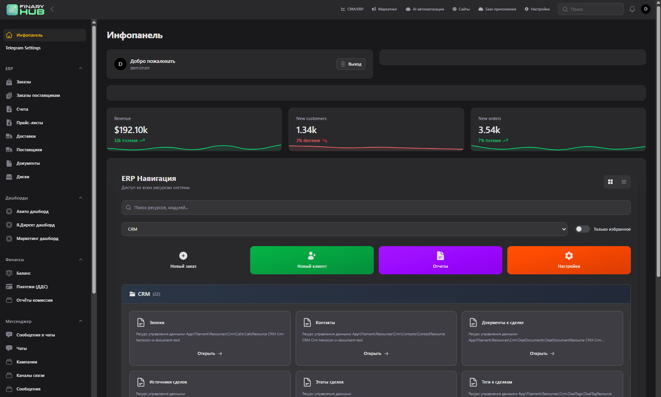Collapse sidebar using the top-left chevron
Image resolution: width=661 pixels, height=397 pixels.
[52, 9]
